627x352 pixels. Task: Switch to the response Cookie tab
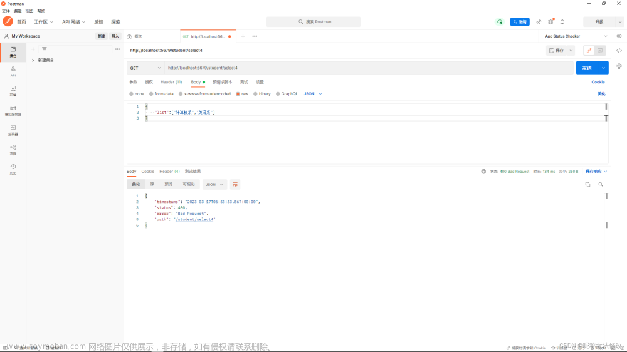click(147, 172)
